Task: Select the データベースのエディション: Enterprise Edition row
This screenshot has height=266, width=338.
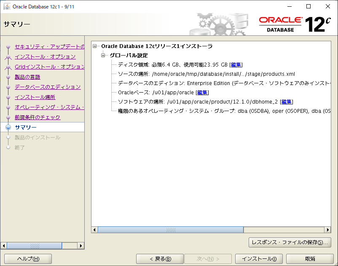Action: [x=224, y=83]
